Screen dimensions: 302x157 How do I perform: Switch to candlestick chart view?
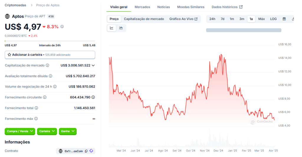tap(121, 28)
